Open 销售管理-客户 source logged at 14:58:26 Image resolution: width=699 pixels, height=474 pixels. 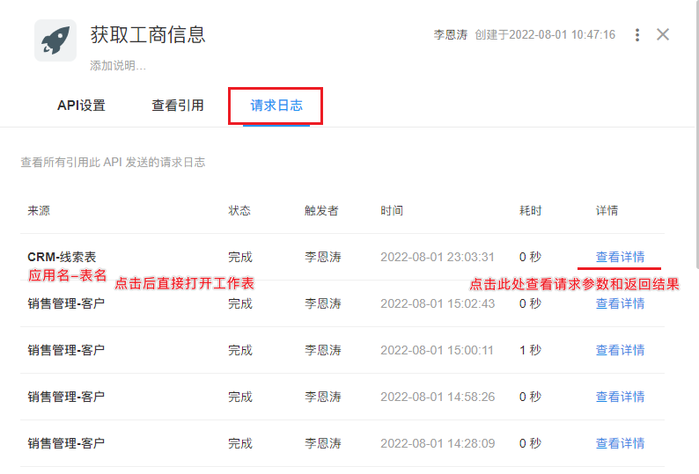point(66,397)
